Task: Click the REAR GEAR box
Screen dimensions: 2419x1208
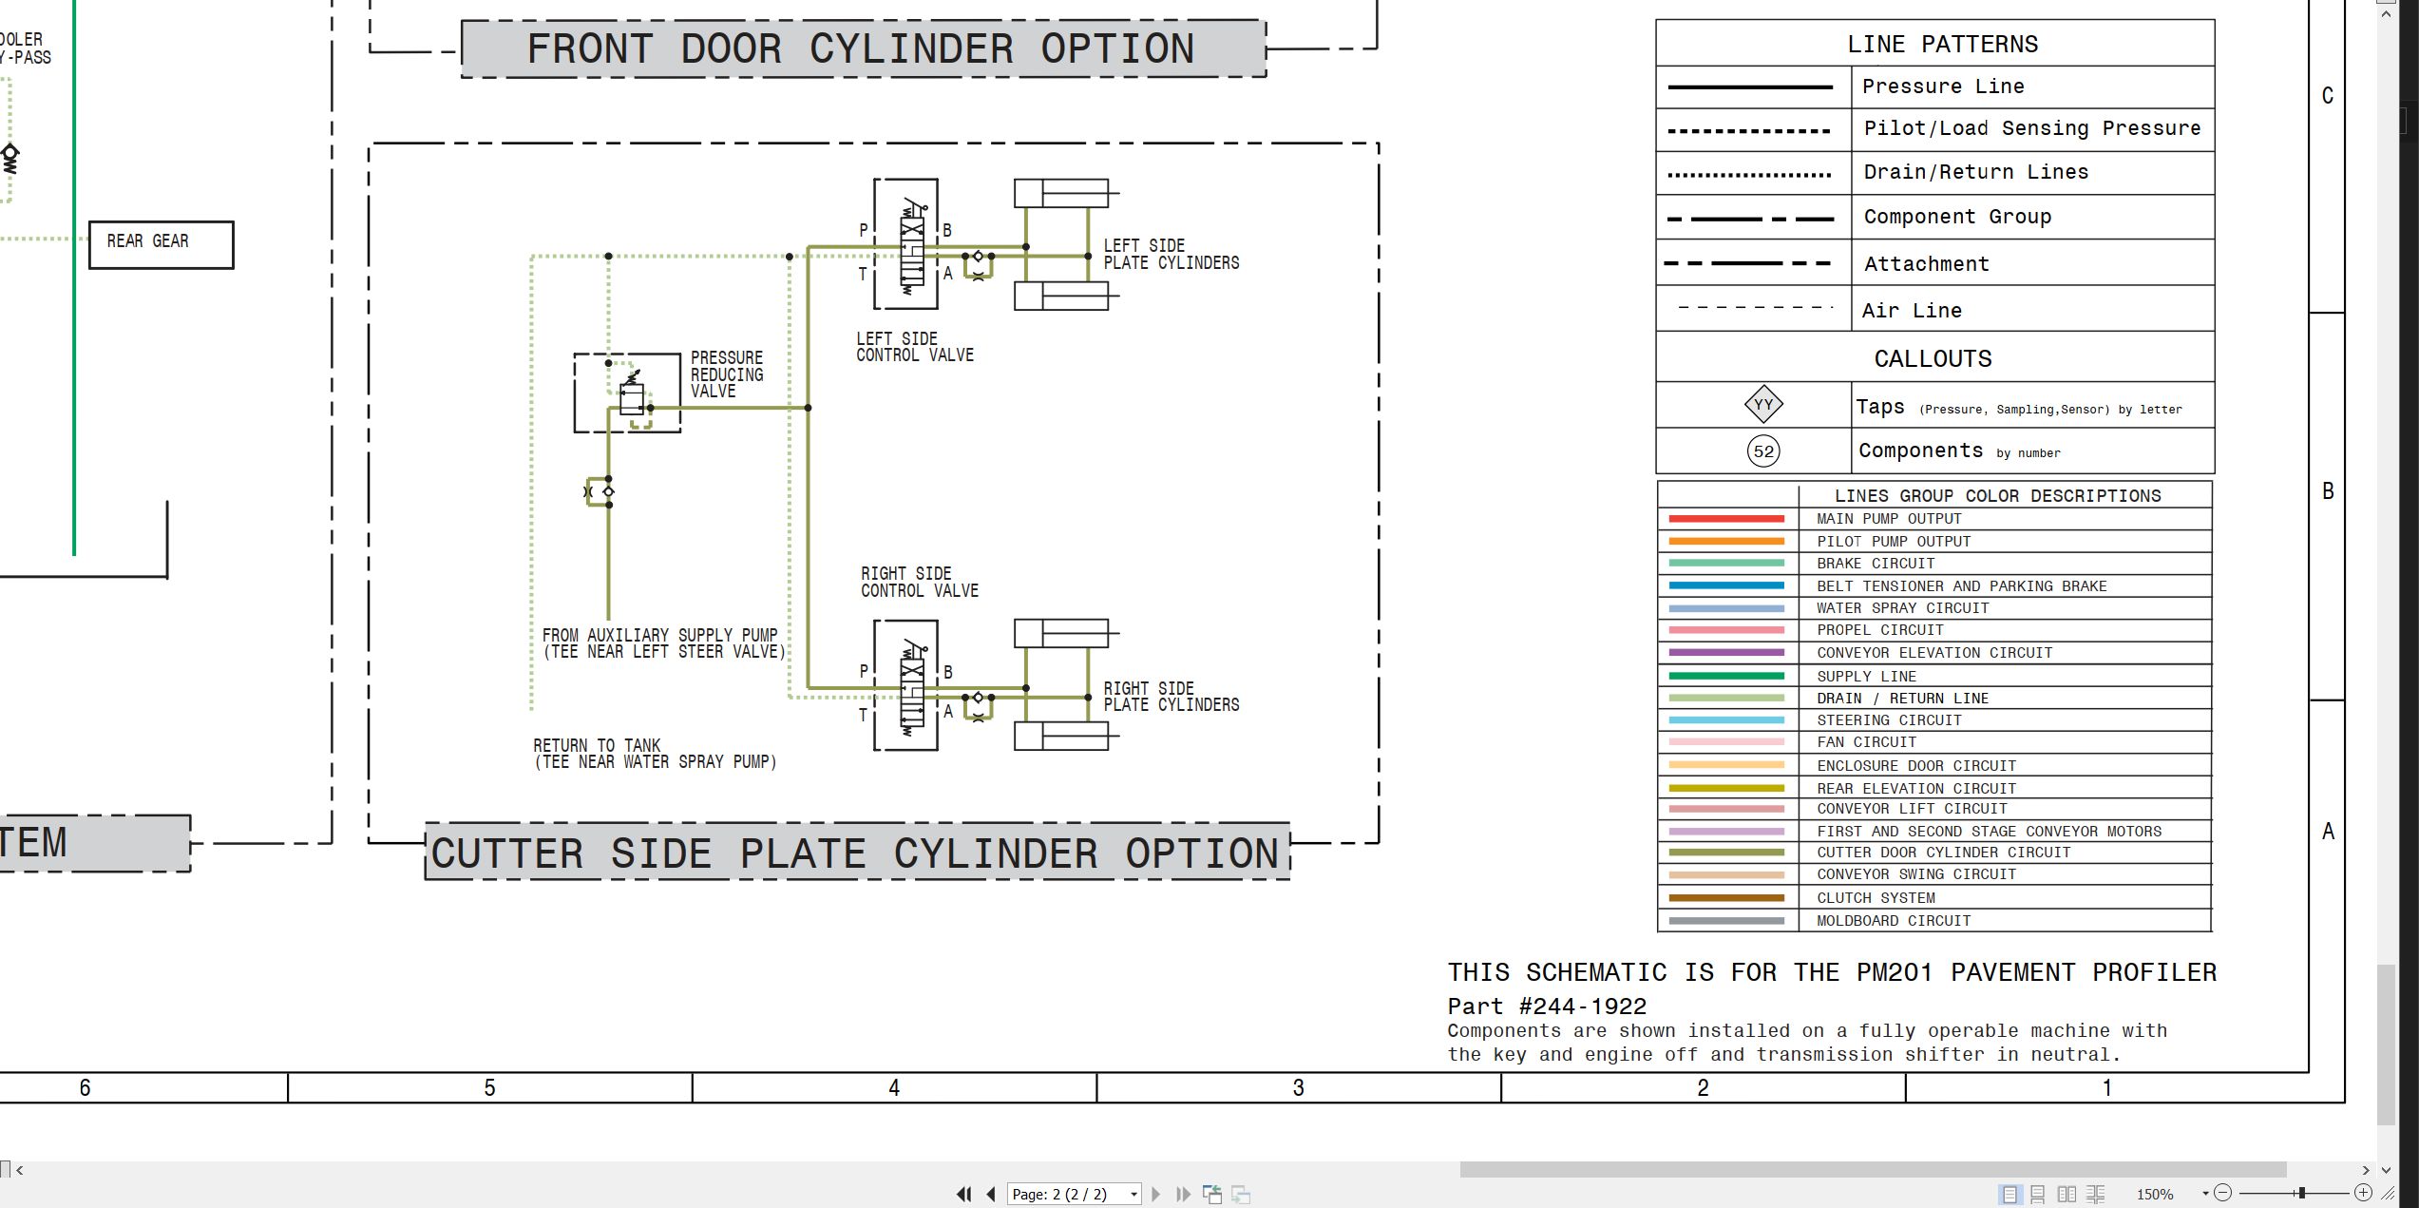Action: (162, 244)
